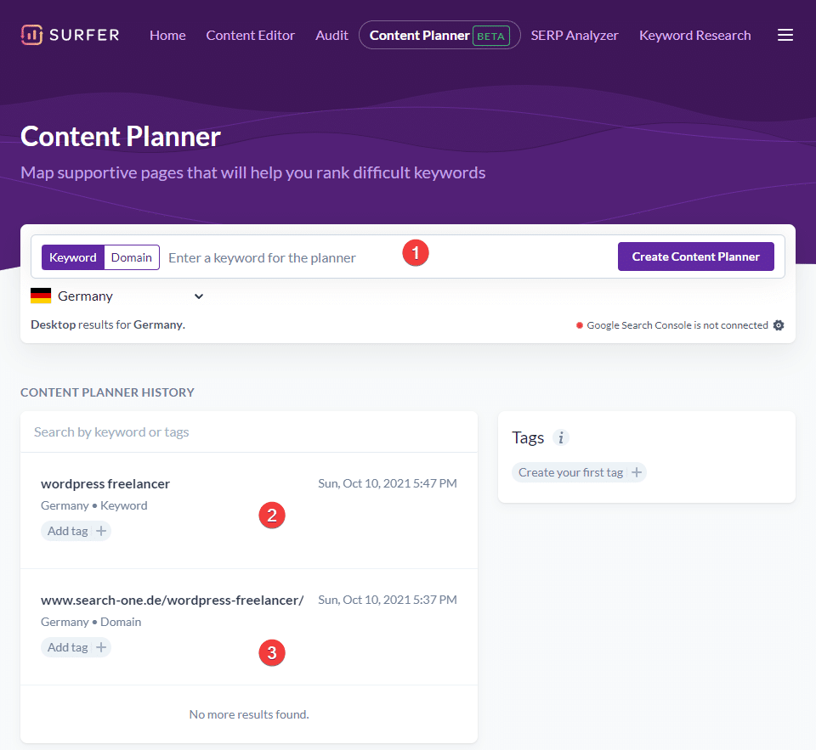Open the Audit nav item
Screen dimensions: 816x750
point(331,36)
